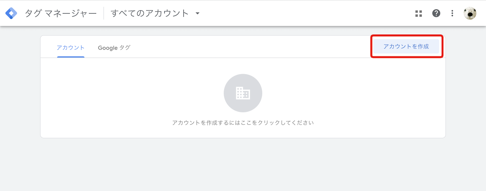Click the vertical ellipsis in the header
Screen dimensions: 486x191
(452, 13)
